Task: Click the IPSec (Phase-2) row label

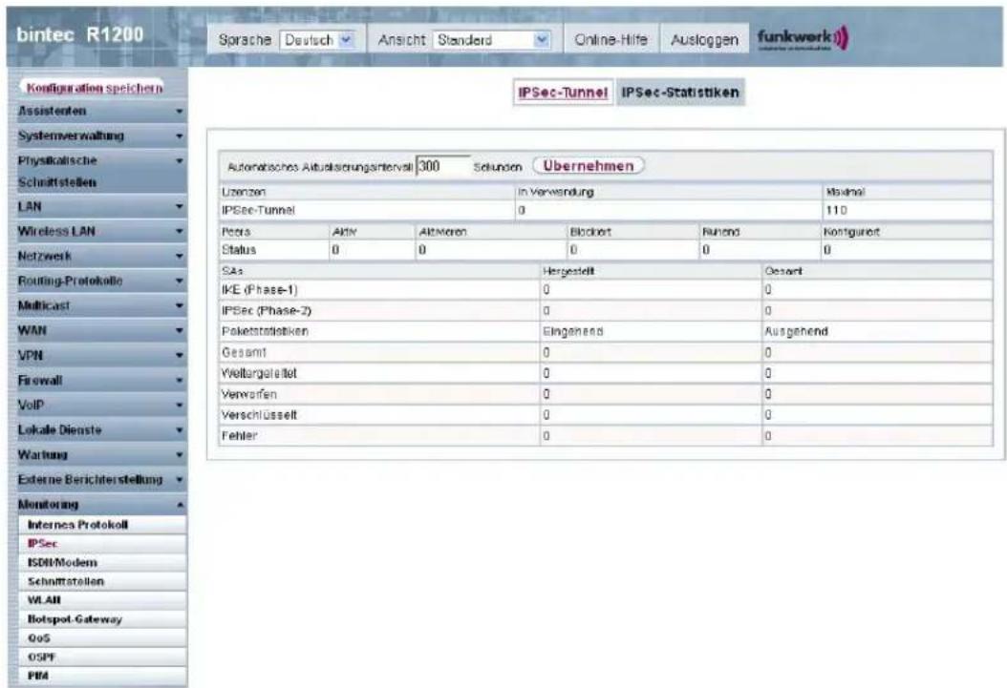Action: (x=267, y=311)
